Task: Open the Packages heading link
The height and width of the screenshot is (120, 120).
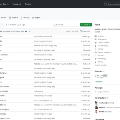Action: [98, 88]
